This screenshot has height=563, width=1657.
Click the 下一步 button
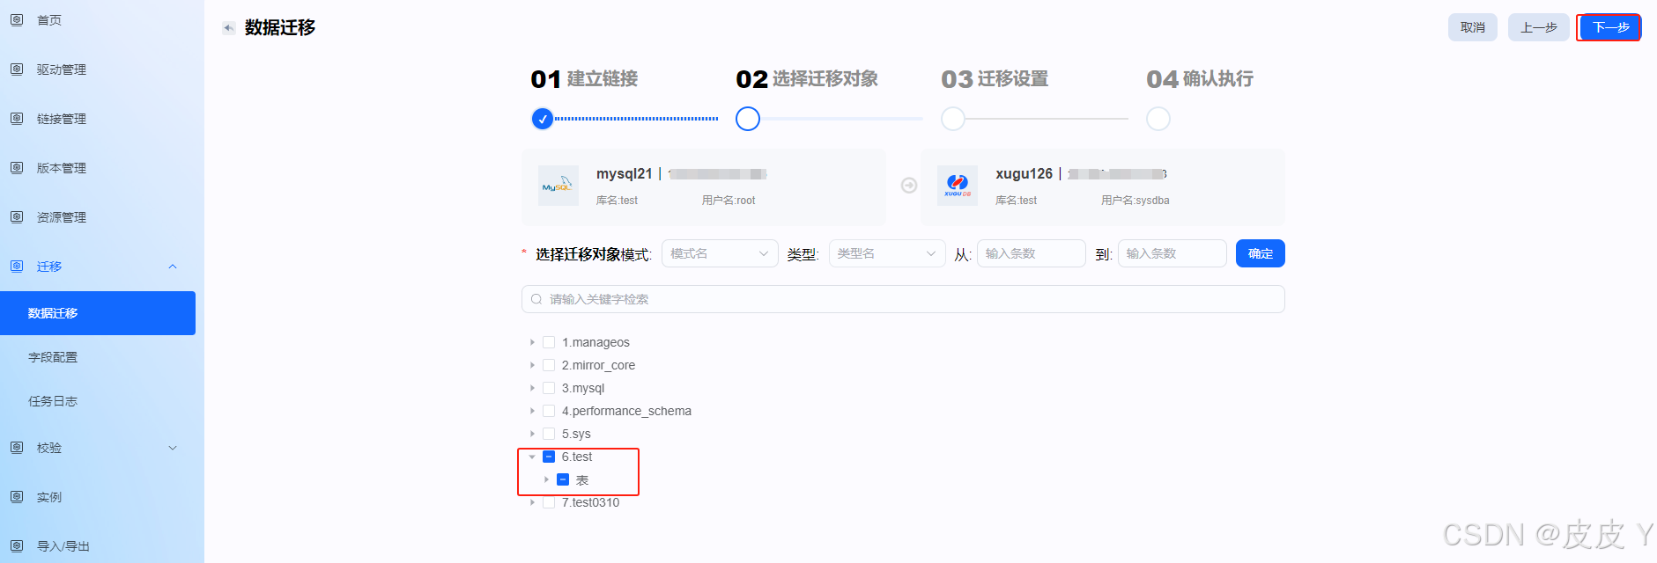point(1609,27)
